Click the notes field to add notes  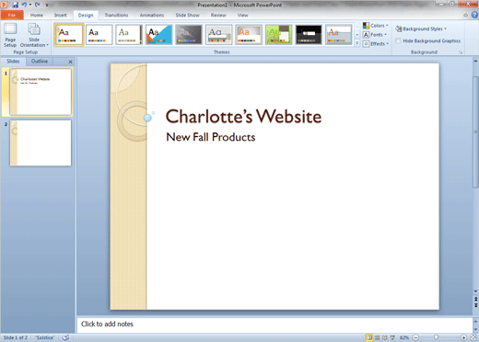pos(275,325)
